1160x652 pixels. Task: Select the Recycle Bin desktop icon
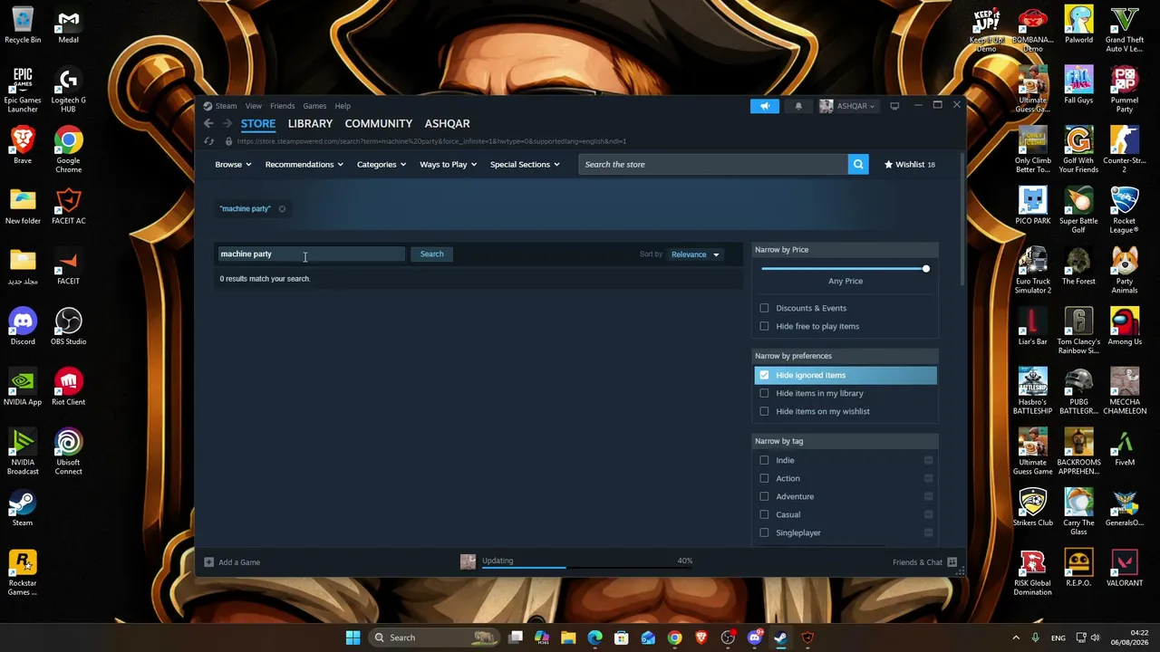[x=23, y=24]
